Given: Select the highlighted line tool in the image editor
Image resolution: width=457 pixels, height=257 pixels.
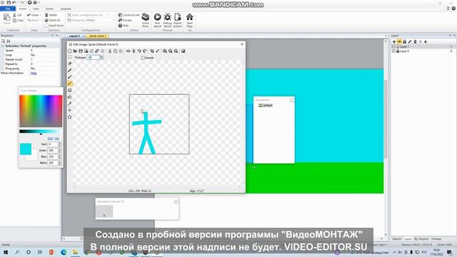Looking at the screenshot, I should [x=70, y=84].
